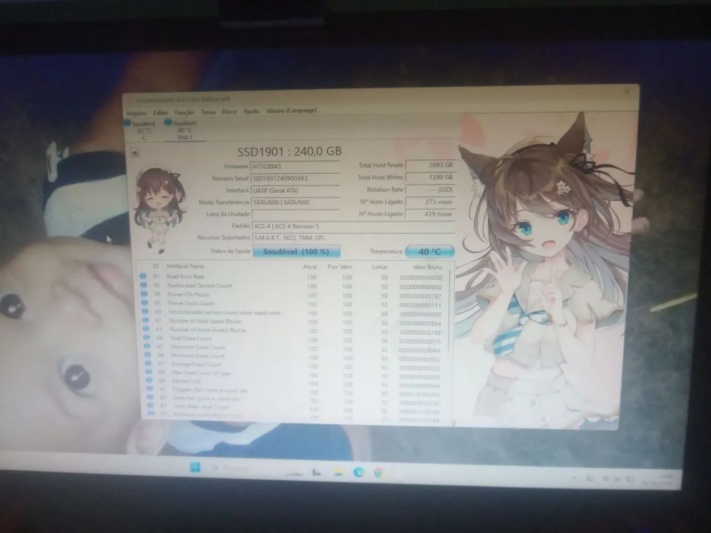
Task: Click the Número Serial field
Action: tap(295, 178)
